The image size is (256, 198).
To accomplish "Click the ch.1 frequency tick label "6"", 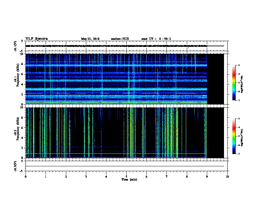I will pyautogui.click(x=22, y=74).
